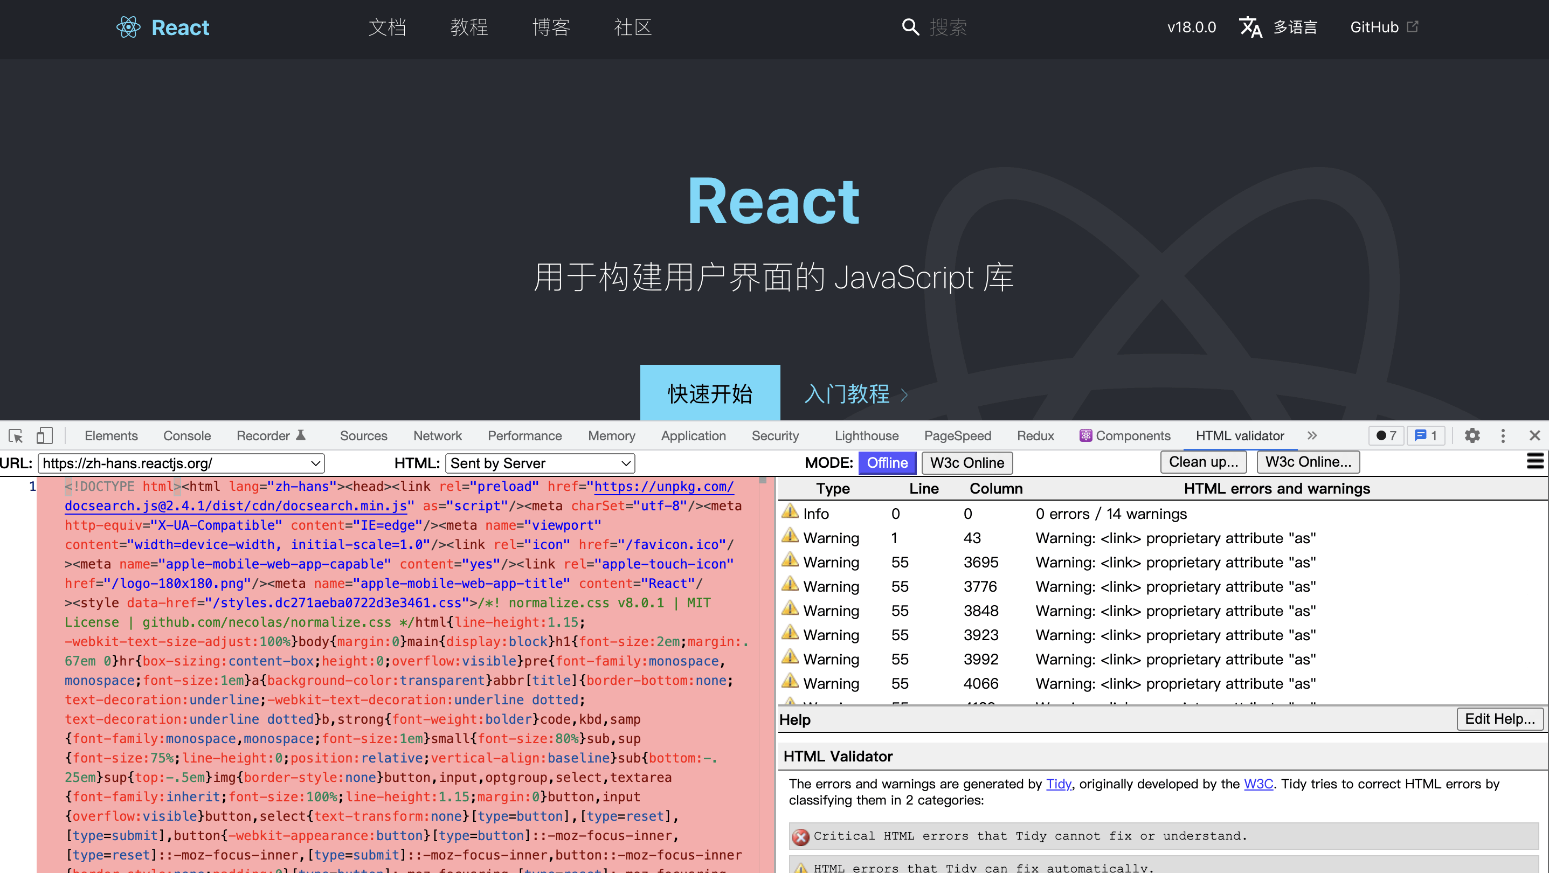Viewport: 1549px width, 873px height.
Task: Expand the URL dropdown list
Action: pyautogui.click(x=315, y=463)
